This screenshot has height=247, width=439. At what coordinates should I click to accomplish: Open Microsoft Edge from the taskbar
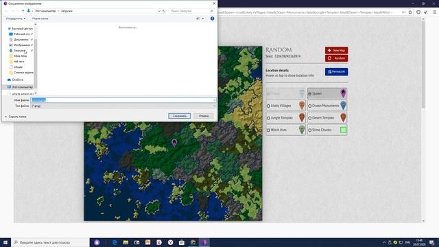coord(115,242)
